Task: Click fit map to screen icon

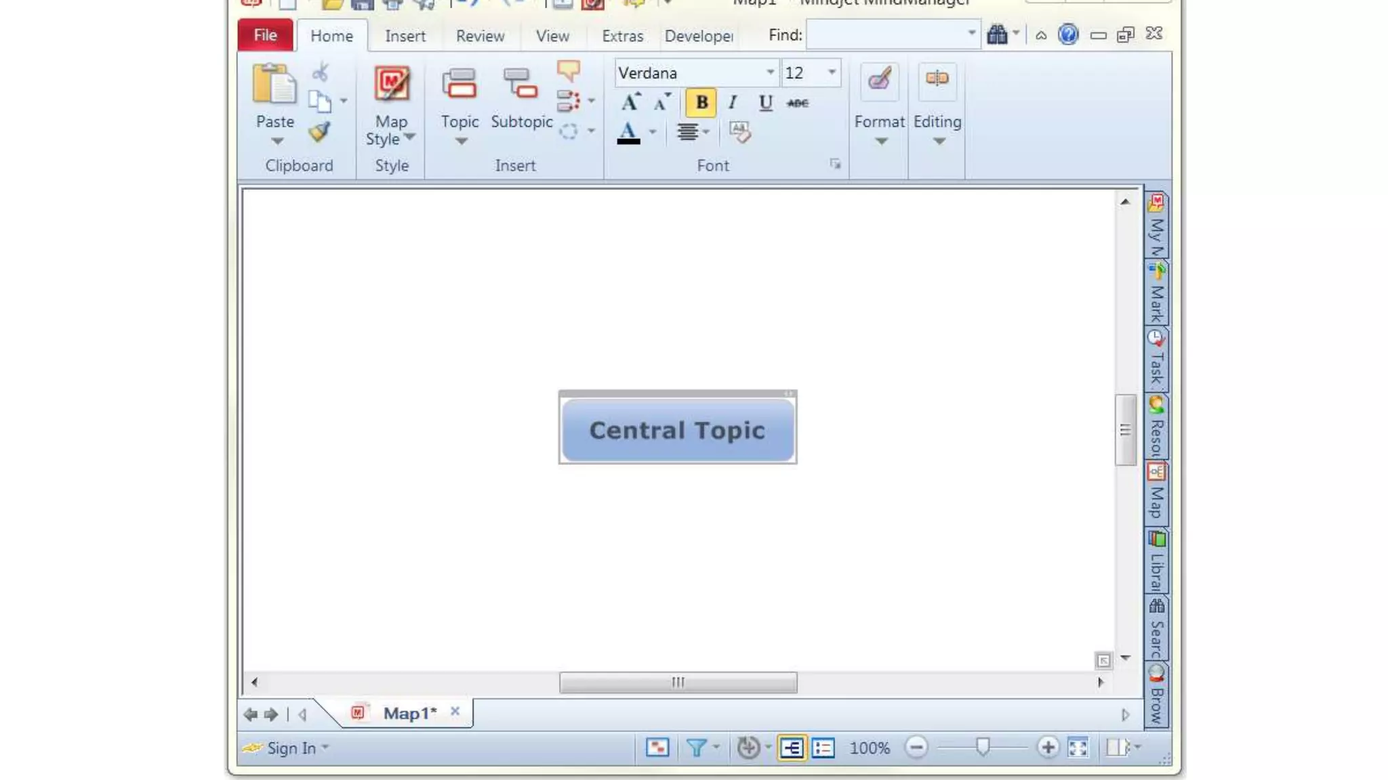Action: tap(1078, 747)
